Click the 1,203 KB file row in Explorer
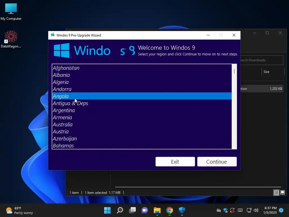289x217 pixels. coord(262,89)
